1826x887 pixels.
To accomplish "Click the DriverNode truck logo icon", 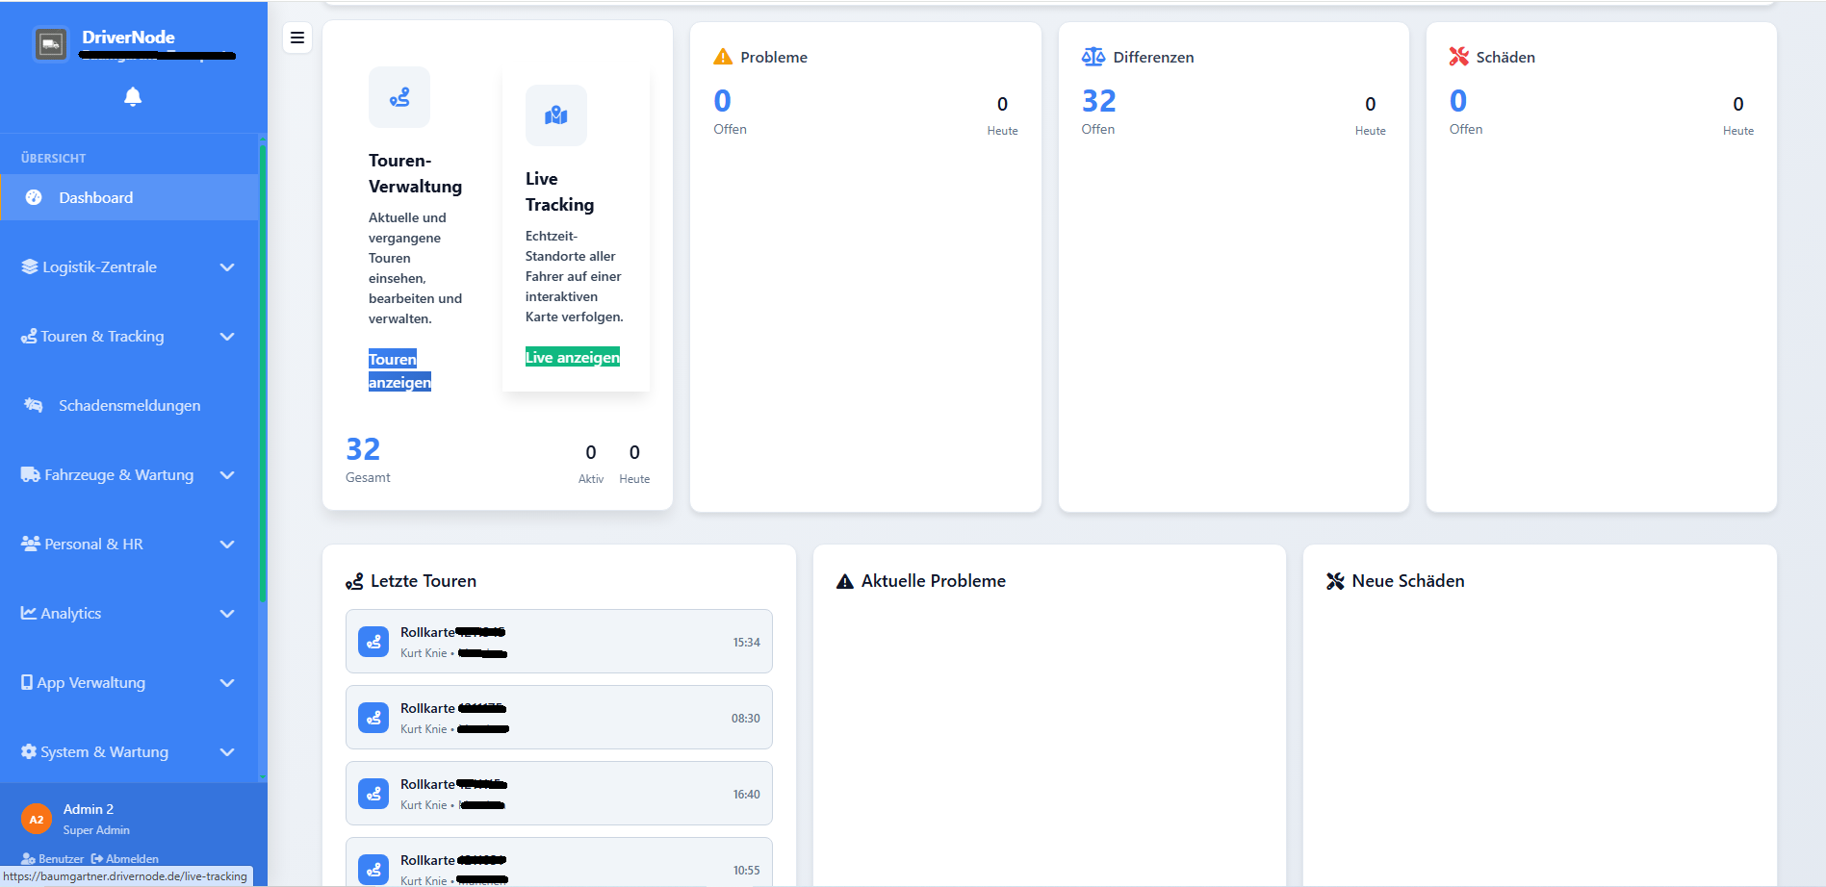I will coord(51,44).
